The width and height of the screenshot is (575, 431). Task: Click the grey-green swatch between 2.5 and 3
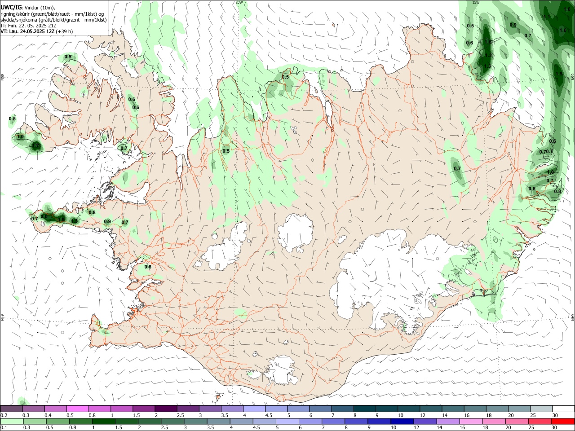(x=172, y=422)
